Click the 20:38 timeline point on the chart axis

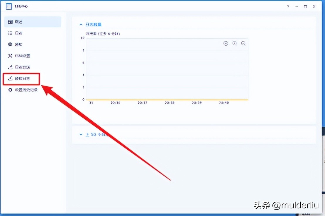[170, 103]
